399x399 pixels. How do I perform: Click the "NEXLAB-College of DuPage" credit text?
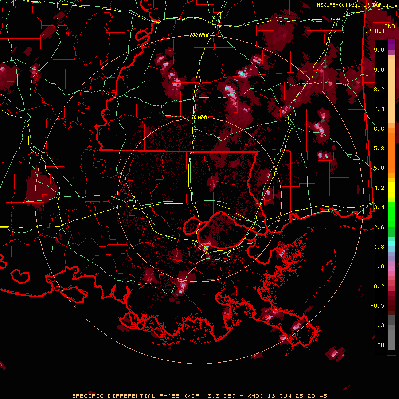pyautogui.click(x=355, y=5)
